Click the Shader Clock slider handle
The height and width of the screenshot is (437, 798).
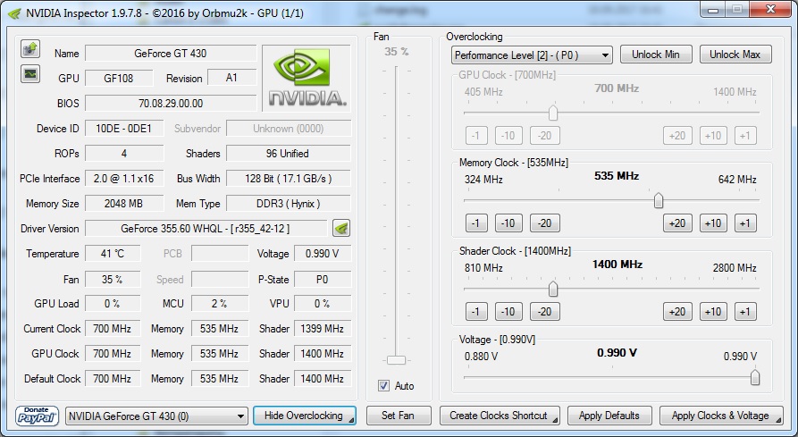[552, 290]
